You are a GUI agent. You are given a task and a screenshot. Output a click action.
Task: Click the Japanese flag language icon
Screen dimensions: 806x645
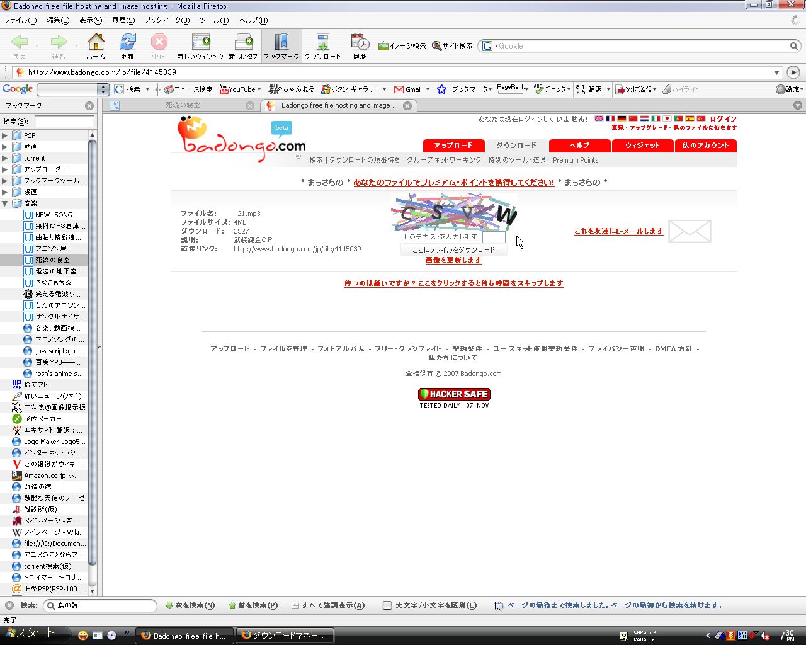[667, 118]
